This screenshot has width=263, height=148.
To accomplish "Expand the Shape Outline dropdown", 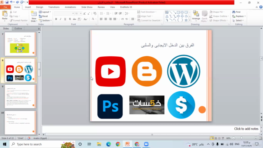I will pos(219,16).
